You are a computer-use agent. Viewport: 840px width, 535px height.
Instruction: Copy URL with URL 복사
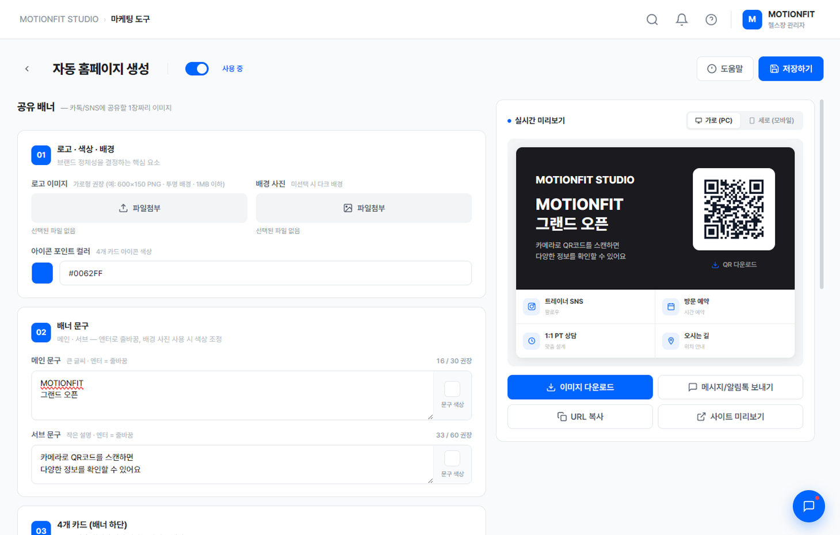pos(580,416)
